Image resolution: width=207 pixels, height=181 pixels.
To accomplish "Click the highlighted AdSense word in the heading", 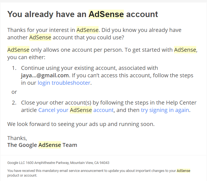I will [x=106, y=14].
